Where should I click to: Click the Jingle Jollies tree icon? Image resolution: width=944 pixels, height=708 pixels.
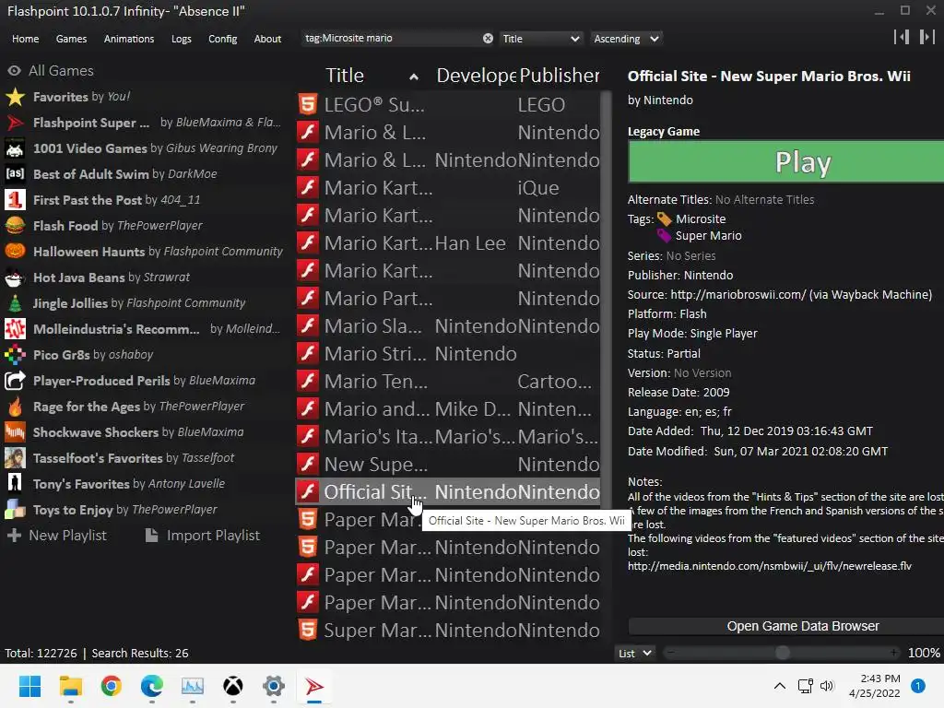pyautogui.click(x=15, y=303)
